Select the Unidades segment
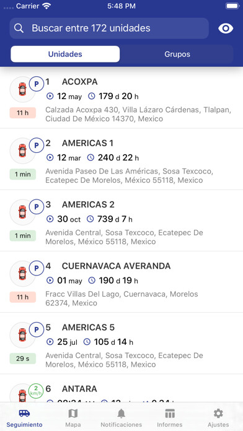 tap(65, 54)
